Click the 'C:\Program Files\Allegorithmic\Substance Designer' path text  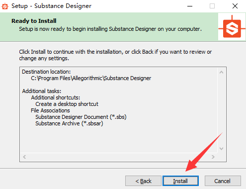[91, 78]
